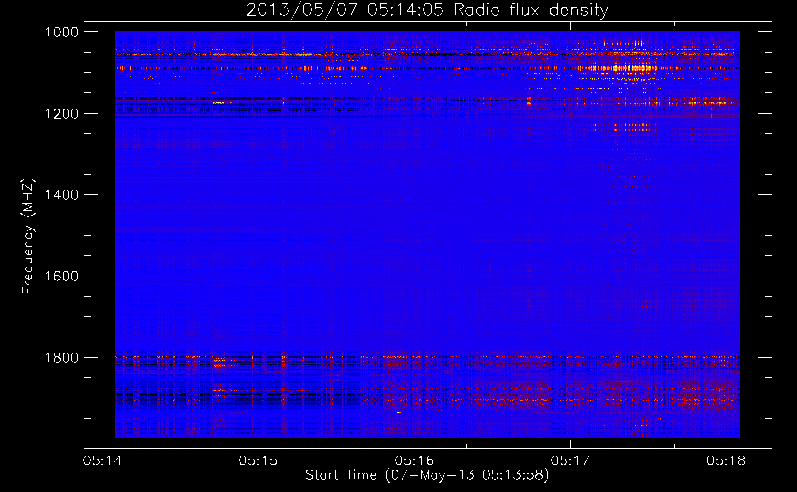Click the 'Frequency (MHZ)' axis label

[x=29, y=236]
